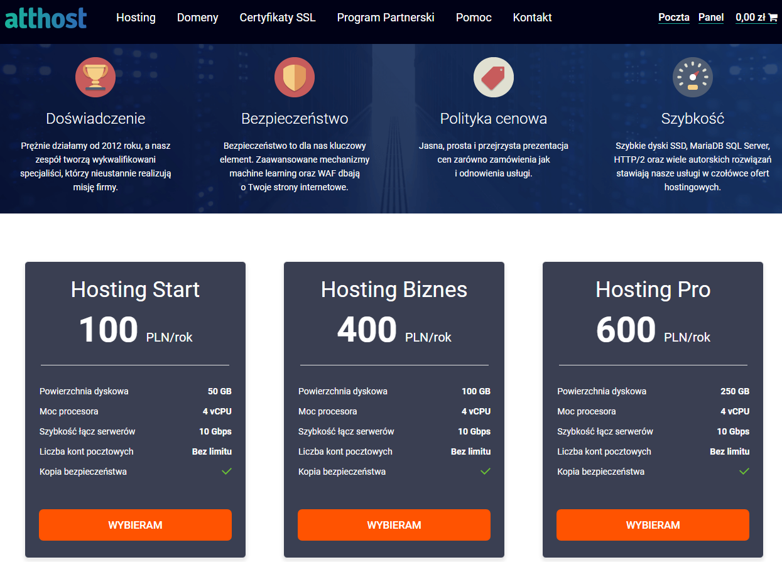
Task: Open Program Partnerski page
Action: point(386,18)
